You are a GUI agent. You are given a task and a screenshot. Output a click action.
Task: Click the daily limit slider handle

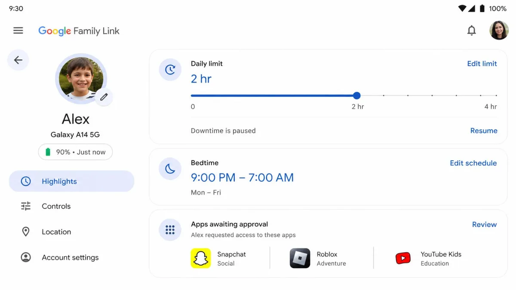click(356, 95)
